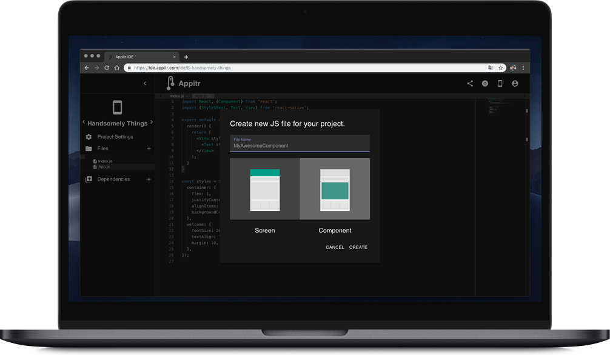Go to the next project with the right arrow
The height and width of the screenshot is (355, 610).
coord(152,122)
